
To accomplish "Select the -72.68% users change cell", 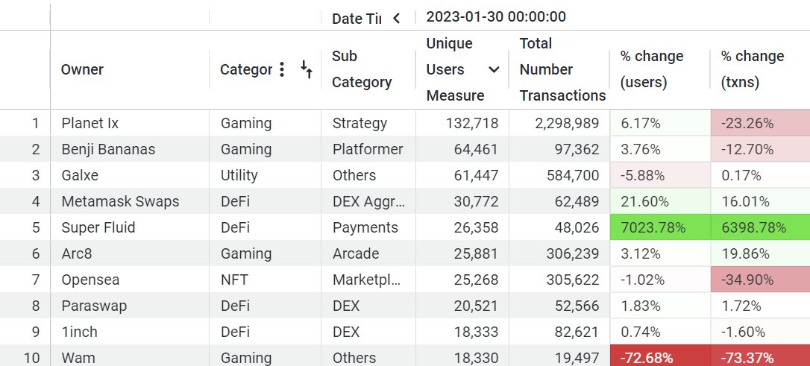I will 660,356.
